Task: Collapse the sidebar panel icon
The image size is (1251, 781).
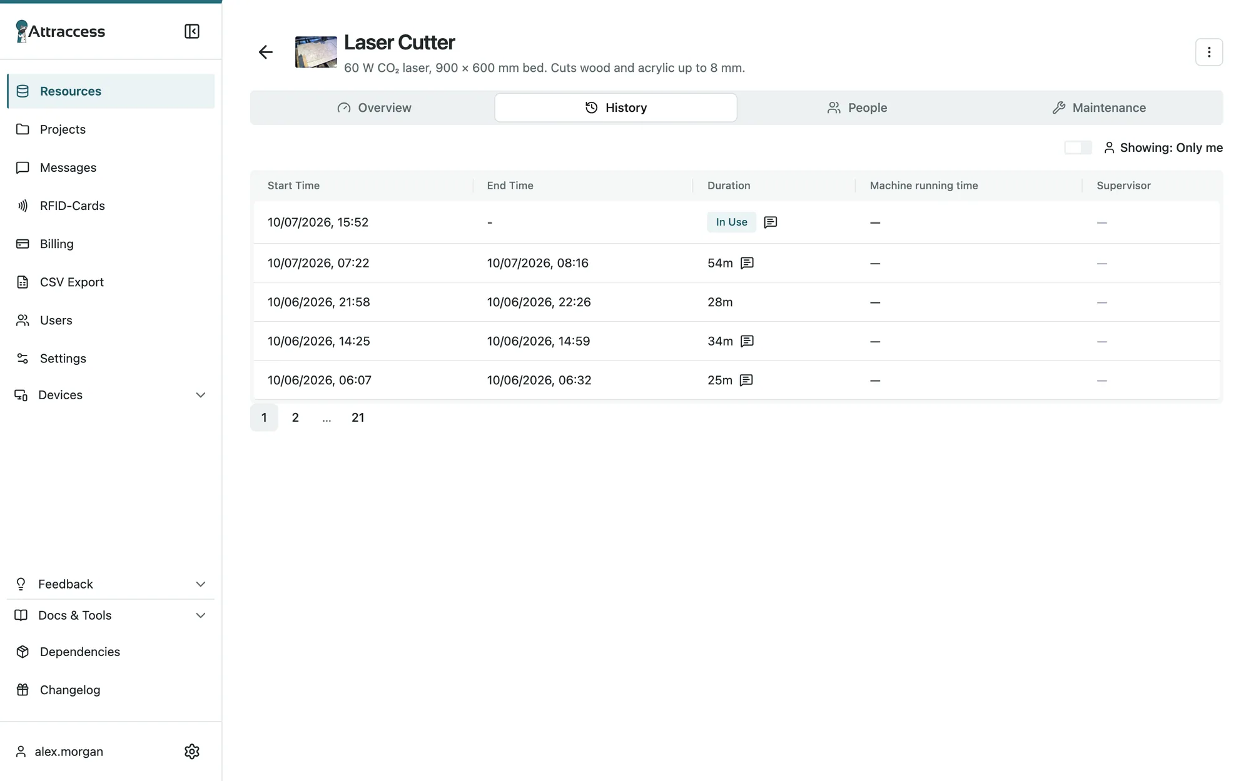Action: click(192, 31)
